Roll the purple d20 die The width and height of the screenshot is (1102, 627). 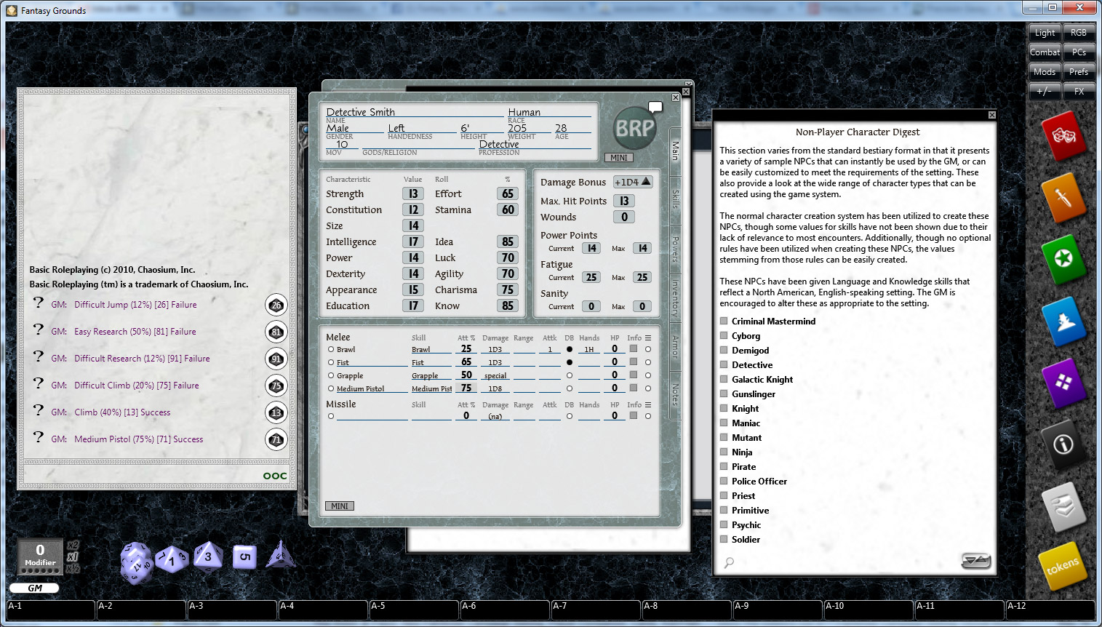point(137,559)
